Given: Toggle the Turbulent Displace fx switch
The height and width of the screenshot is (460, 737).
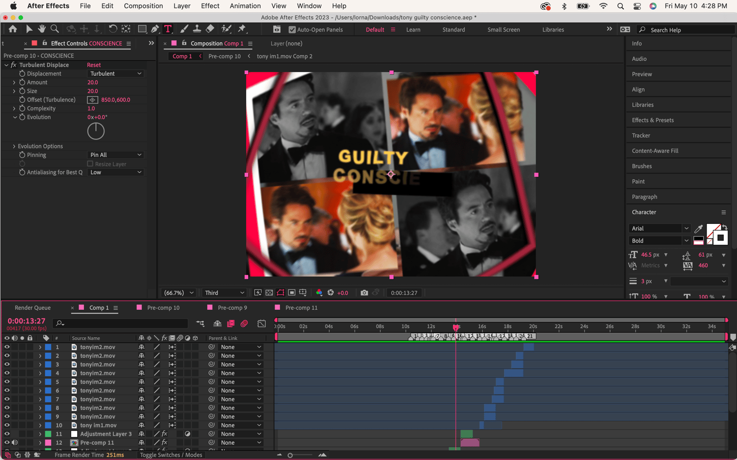Looking at the screenshot, I should point(14,65).
